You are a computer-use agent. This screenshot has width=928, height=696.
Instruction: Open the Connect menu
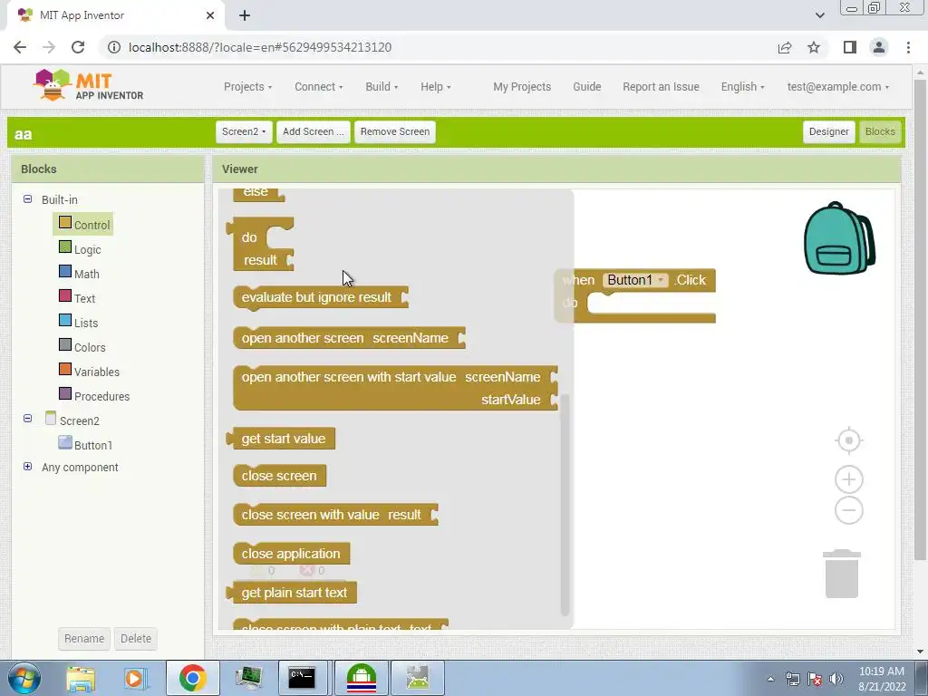coord(318,87)
